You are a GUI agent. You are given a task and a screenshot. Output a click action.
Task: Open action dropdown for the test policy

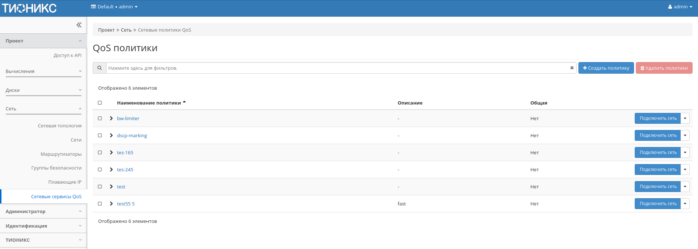(685, 187)
